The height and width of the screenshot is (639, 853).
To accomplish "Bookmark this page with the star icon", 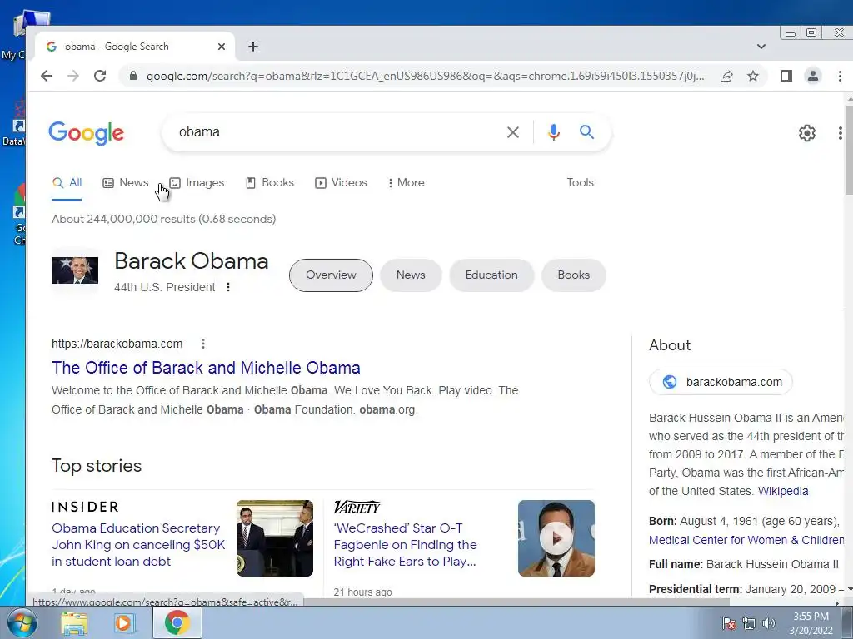I will click(753, 76).
